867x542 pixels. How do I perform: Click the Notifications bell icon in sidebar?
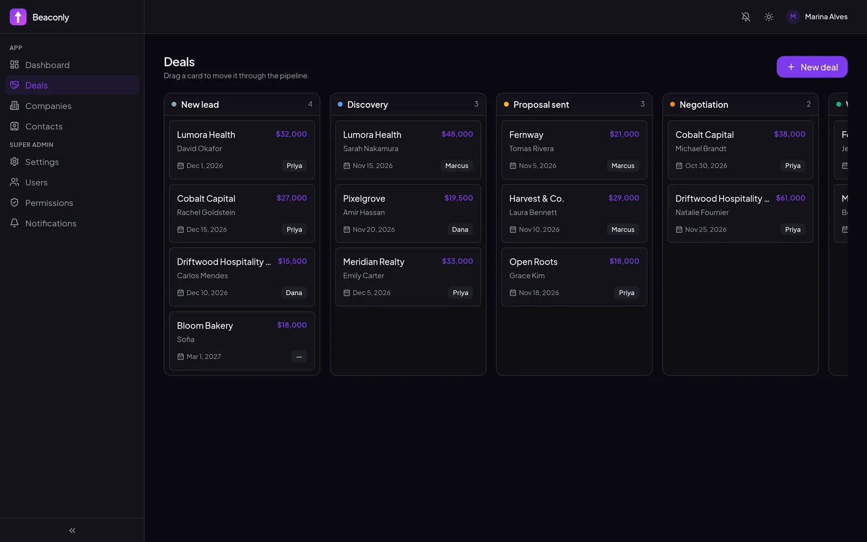[x=15, y=223]
